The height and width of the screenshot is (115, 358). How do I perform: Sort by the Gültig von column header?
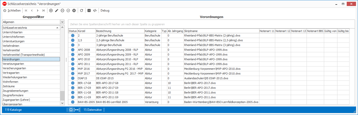[330, 31]
